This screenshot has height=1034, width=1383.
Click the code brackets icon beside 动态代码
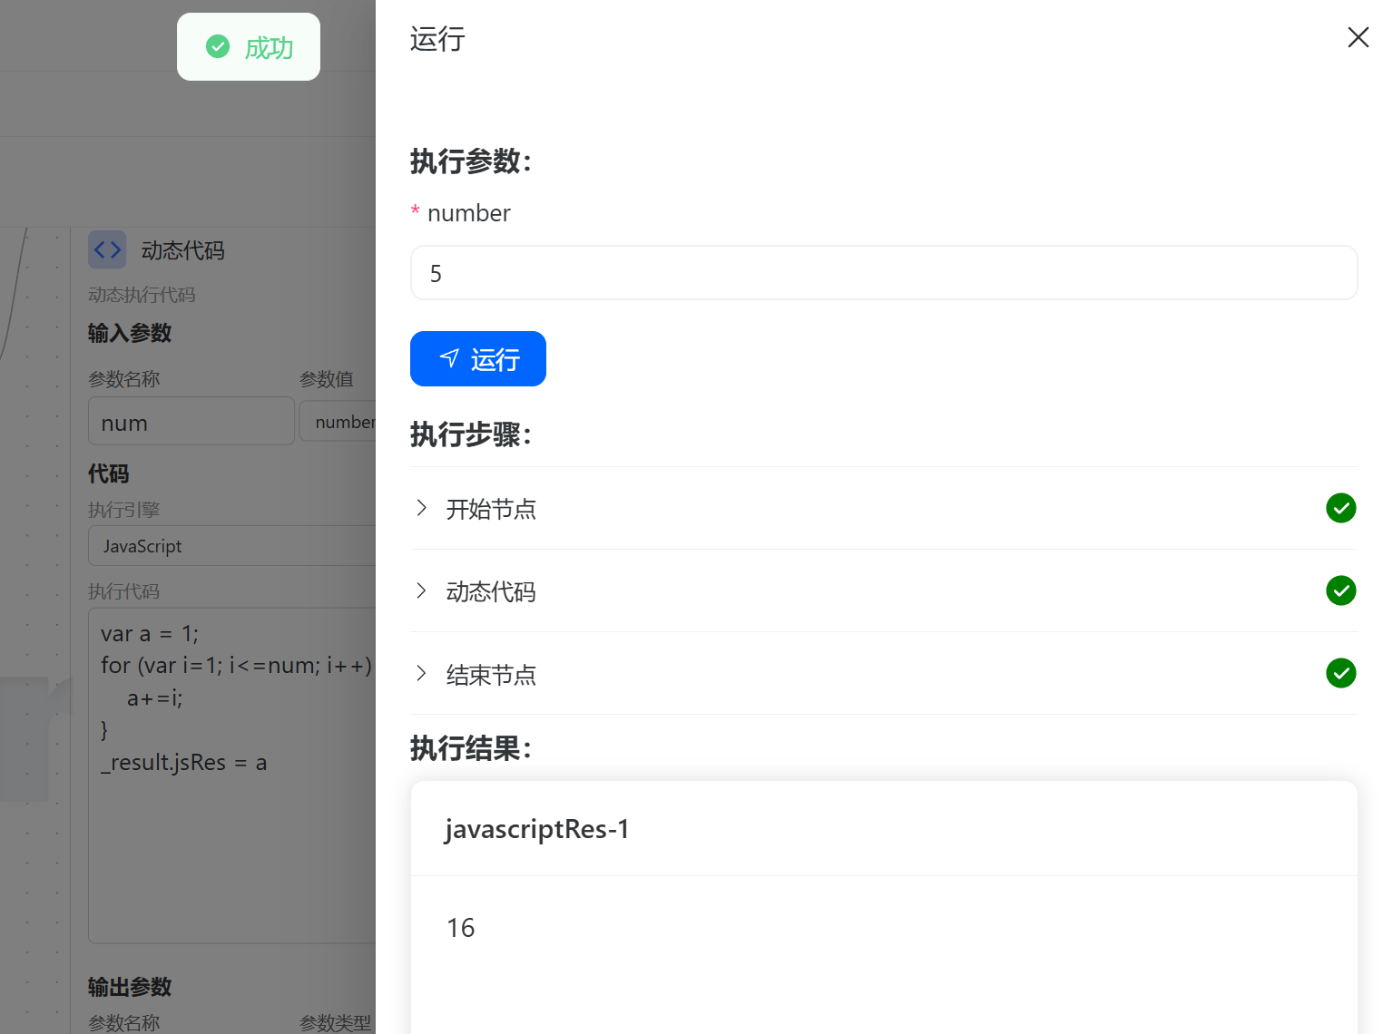(x=107, y=249)
